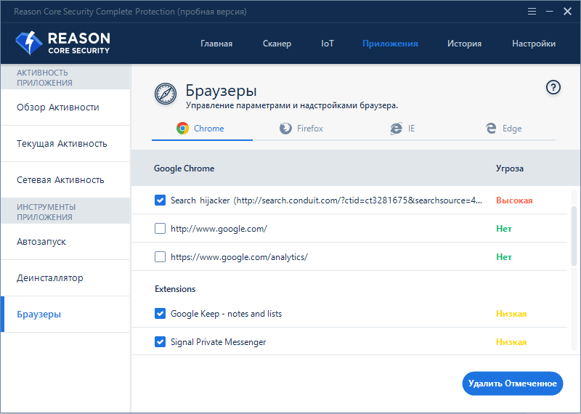Open Текущая Активность in sidebar
The width and height of the screenshot is (581, 414).
pyautogui.click(x=65, y=144)
